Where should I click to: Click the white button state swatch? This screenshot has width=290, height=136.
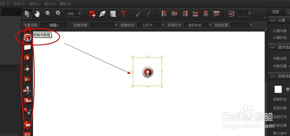tap(278, 89)
